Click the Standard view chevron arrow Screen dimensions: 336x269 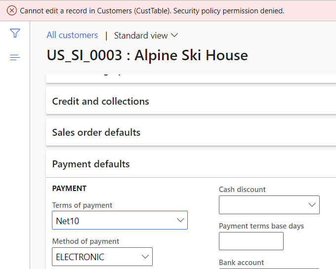click(174, 35)
